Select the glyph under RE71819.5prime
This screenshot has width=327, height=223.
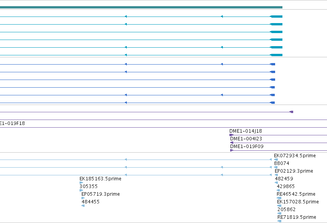[279, 221]
